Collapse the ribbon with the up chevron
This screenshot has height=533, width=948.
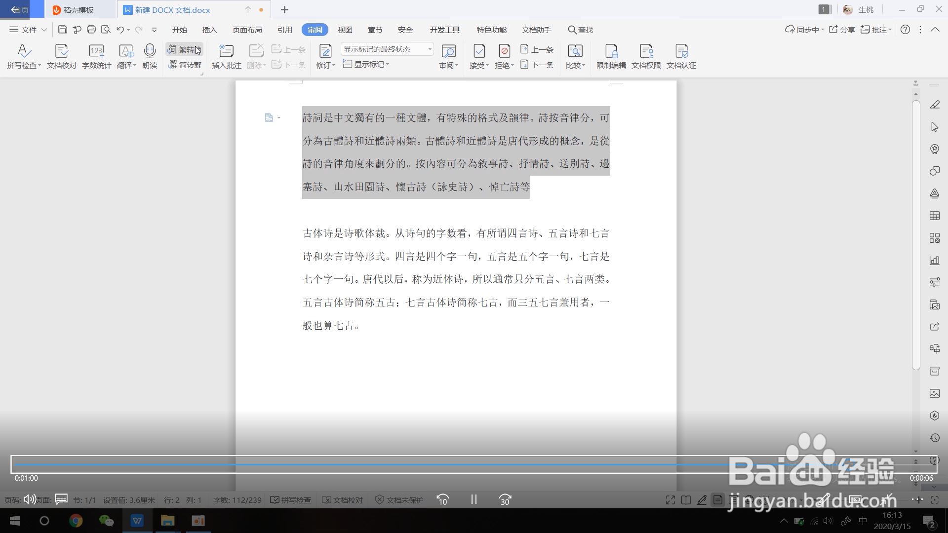pos(935,30)
